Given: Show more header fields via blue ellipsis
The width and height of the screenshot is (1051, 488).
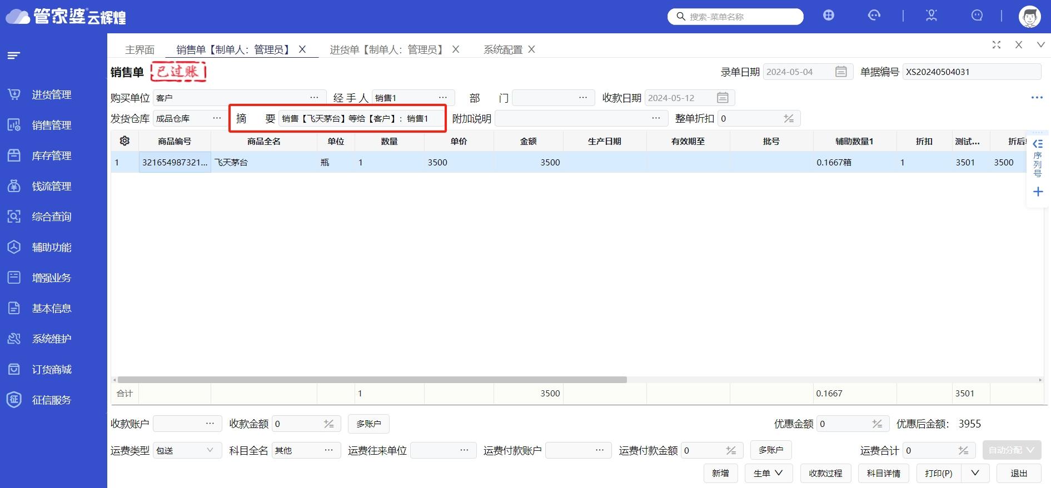Looking at the screenshot, I should (x=1037, y=98).
